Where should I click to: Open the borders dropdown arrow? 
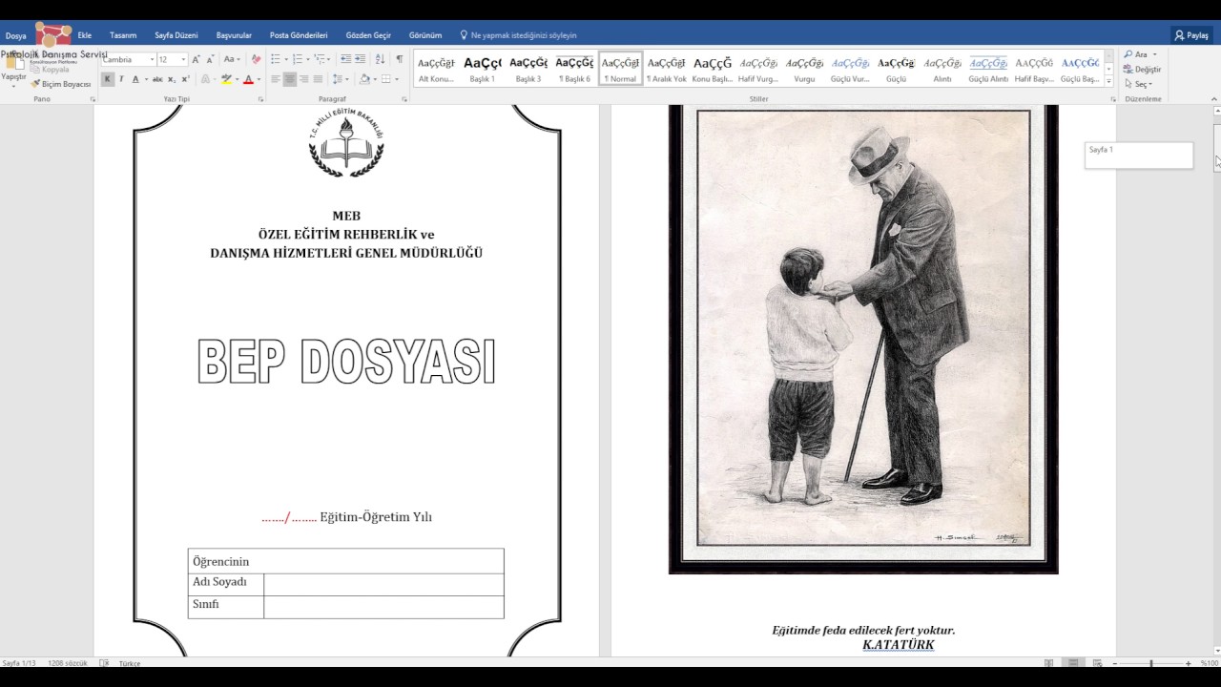(x=396, y=79)
